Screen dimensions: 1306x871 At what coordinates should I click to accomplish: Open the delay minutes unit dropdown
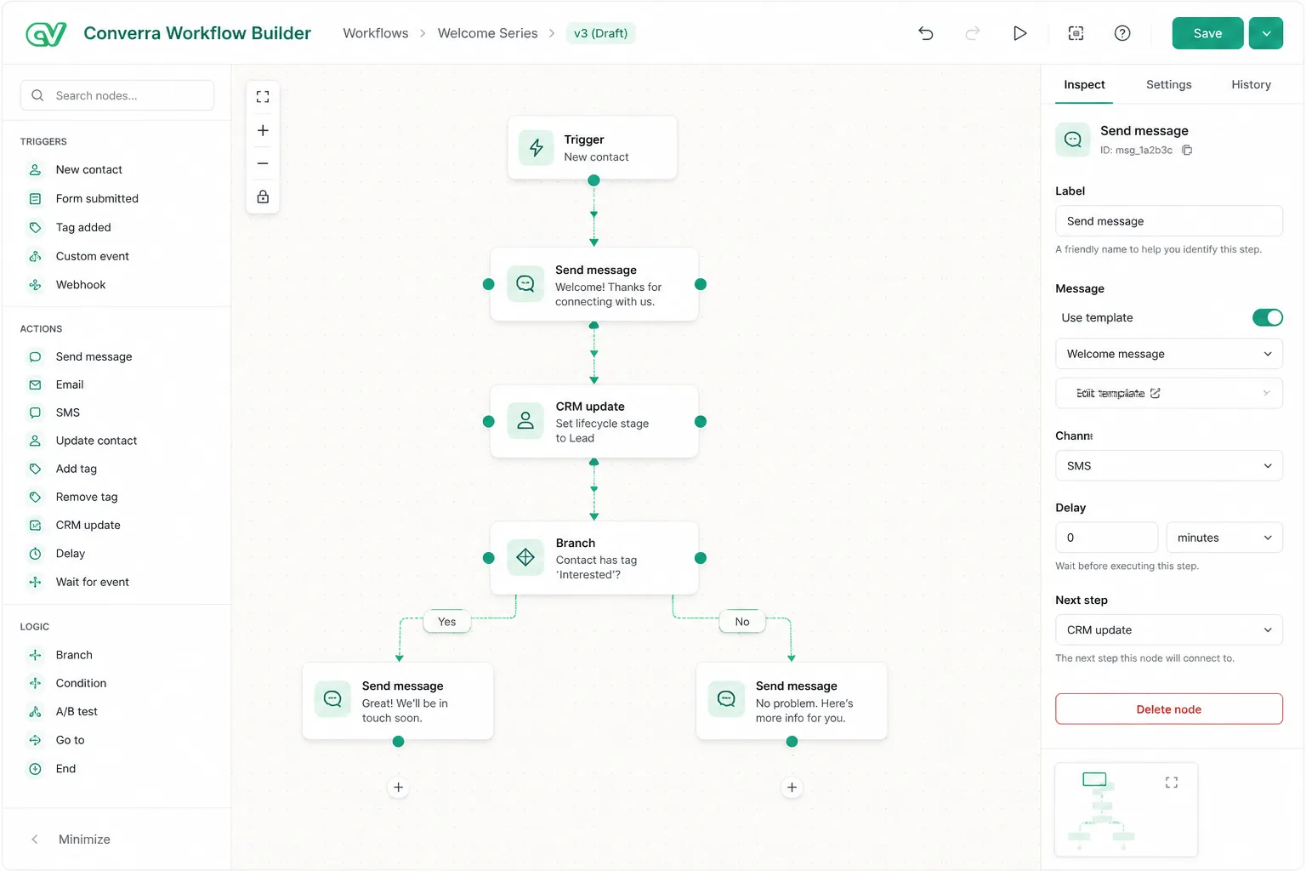coord(1224,538)
